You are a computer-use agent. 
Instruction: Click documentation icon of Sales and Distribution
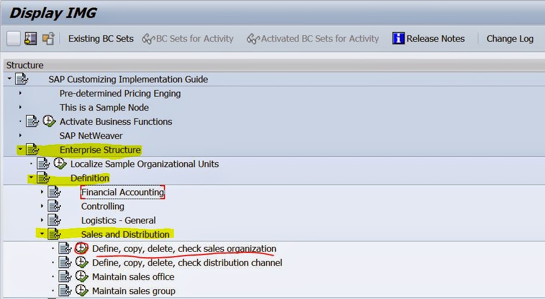[x=54, y=234]
